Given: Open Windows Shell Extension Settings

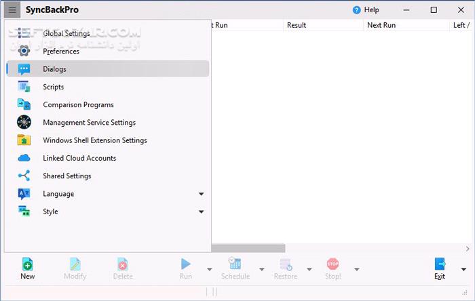Looking at the screenshot, I should 107,140.
